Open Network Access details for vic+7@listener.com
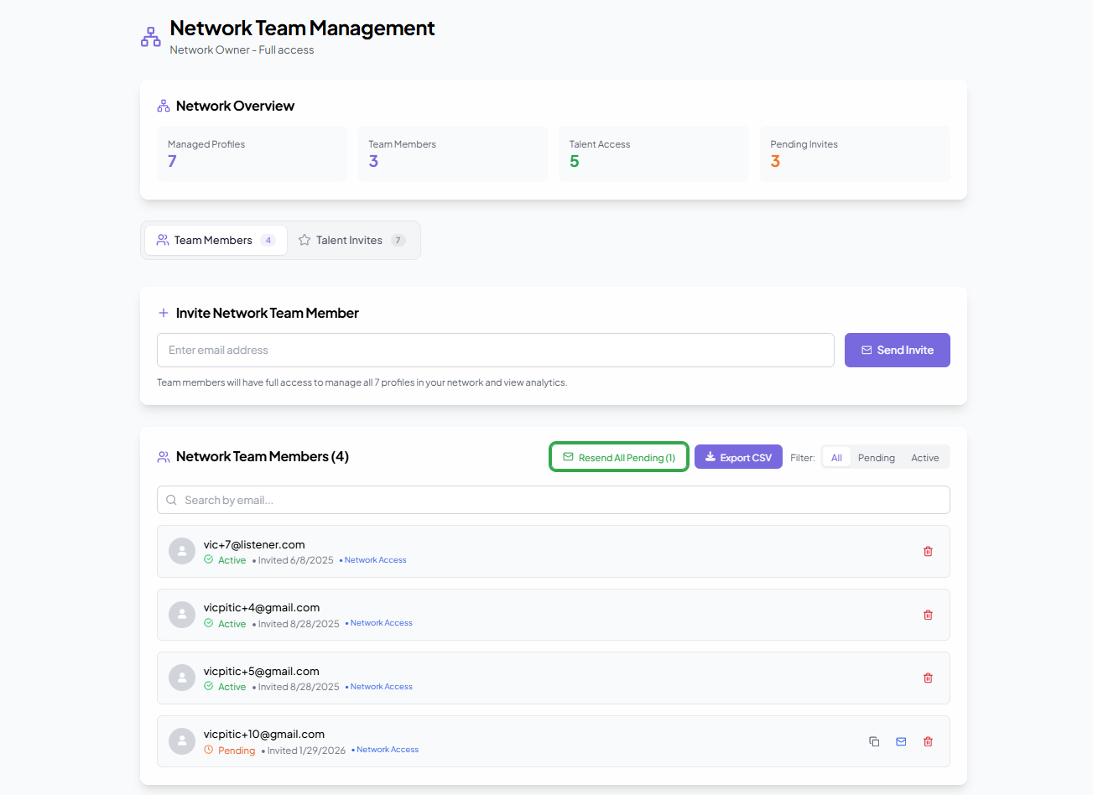 (375, 559)
